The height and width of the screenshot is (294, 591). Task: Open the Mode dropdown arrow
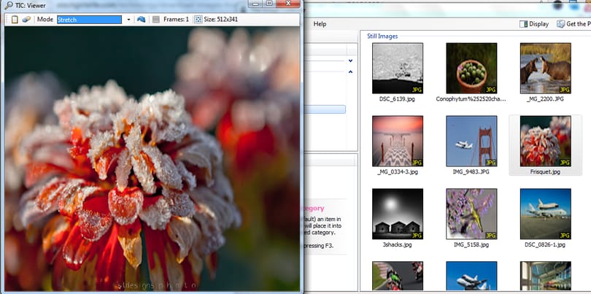pos(128,20)
